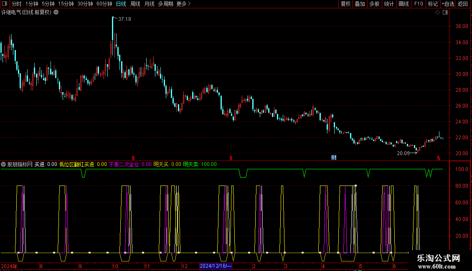The height and width of the screenshot is (271, 472).
Task: Switch to 分时 chart tab
Action: pyautogui.click(x=17, y=4)
